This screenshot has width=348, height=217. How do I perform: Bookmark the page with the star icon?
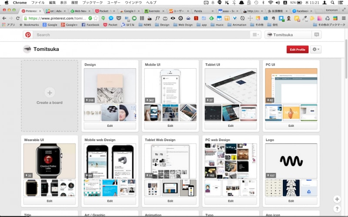(96, 18)
